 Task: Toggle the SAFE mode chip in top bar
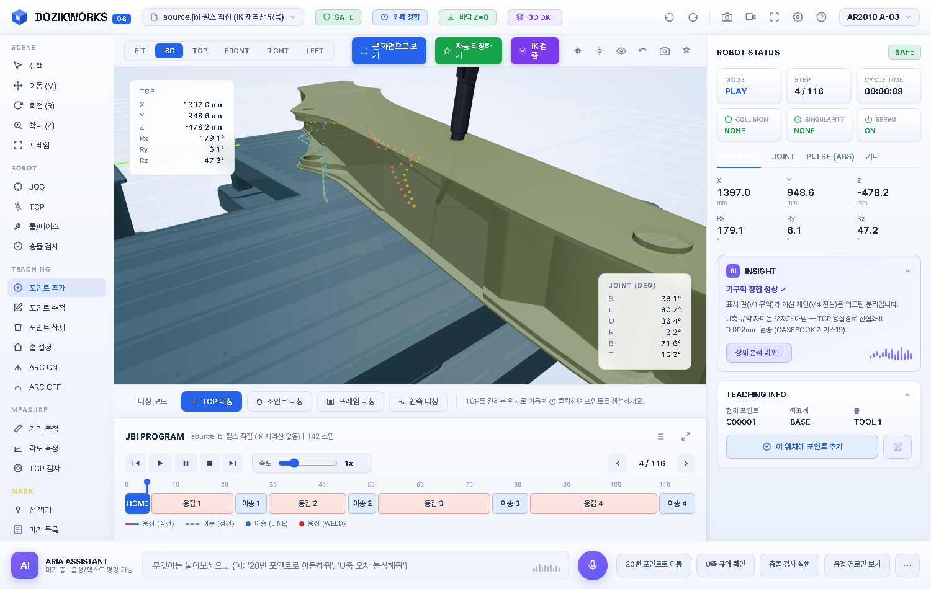click(338, 17)
